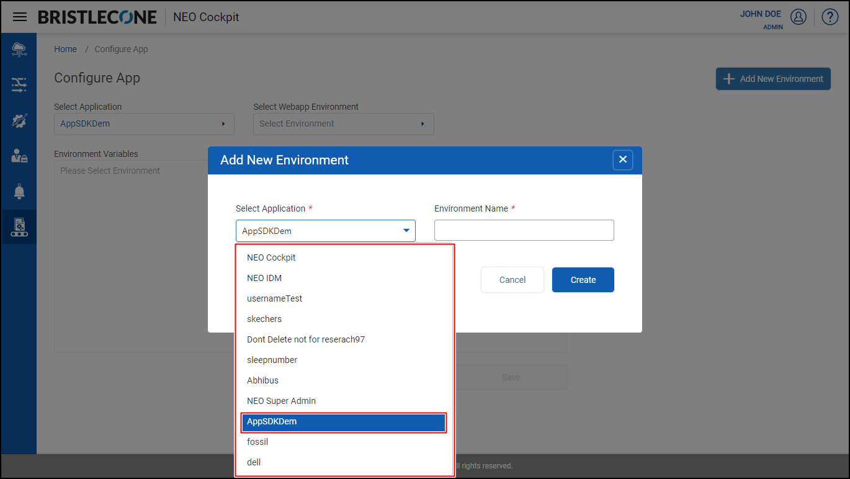
Task: Choose NEO Cockpit from the list
Action: [x=344, y=257]
